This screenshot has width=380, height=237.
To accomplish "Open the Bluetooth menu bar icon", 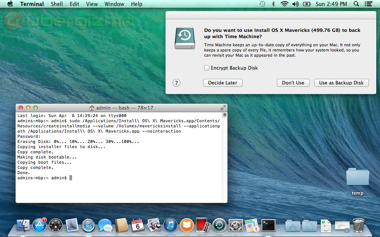I will (273, 4).
